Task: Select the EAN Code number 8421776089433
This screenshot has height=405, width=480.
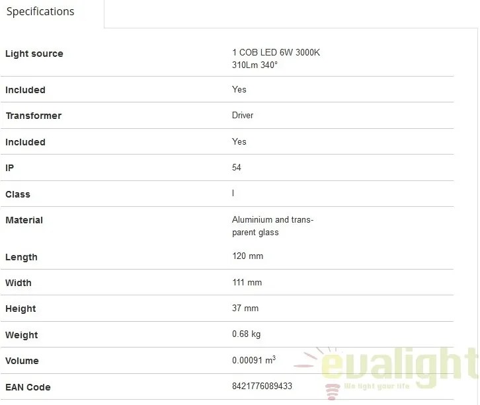Action: [x=262, y=386]
